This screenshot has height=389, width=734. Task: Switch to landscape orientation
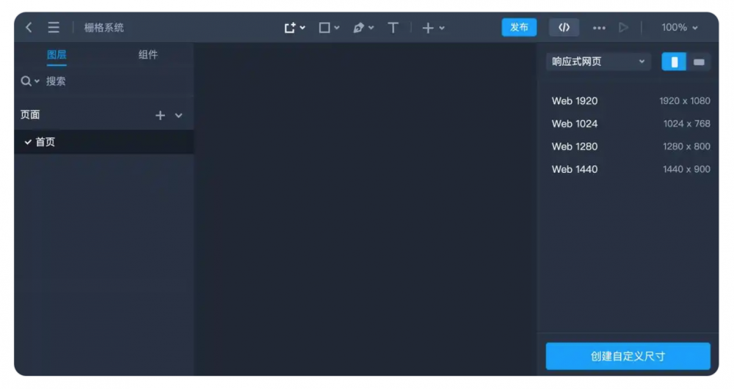699,62
